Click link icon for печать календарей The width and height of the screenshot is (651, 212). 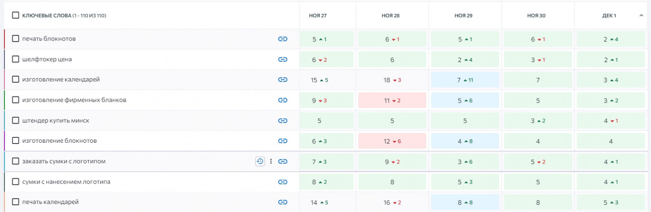[283, 202]
